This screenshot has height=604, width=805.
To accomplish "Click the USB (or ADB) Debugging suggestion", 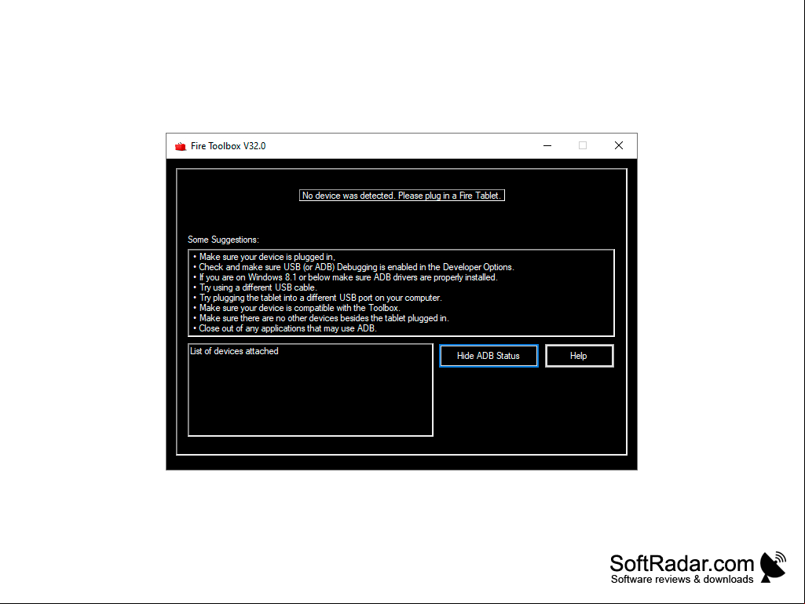I will (x=353, y=267).
